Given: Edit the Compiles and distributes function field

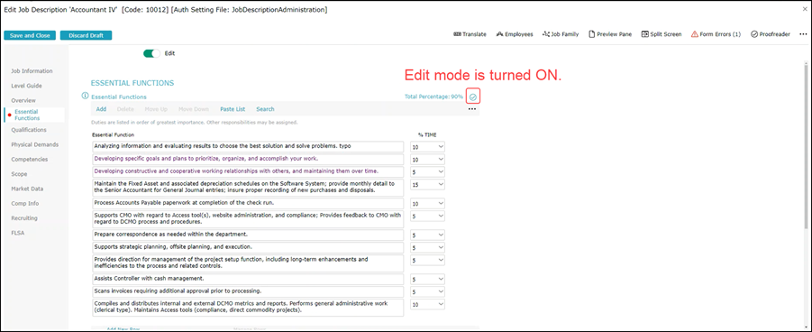Looking at the screenshot, I should tap(248, 307).
